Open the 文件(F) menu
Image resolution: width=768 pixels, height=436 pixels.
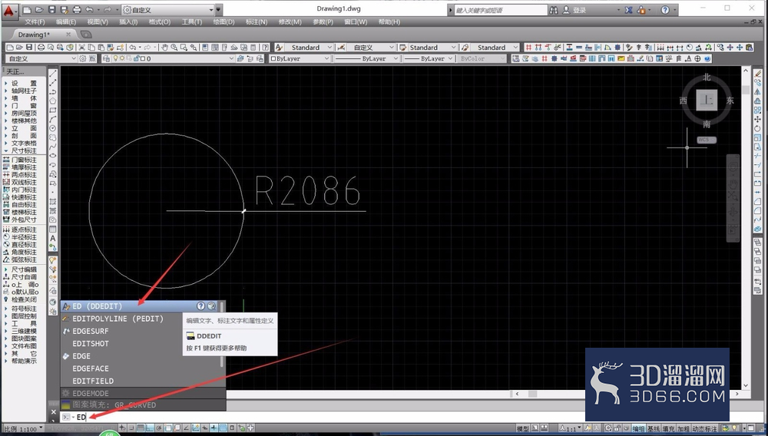coord(35,22)
